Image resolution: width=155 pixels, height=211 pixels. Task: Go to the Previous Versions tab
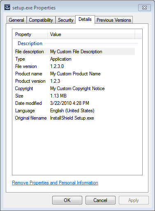pos(113,20)
